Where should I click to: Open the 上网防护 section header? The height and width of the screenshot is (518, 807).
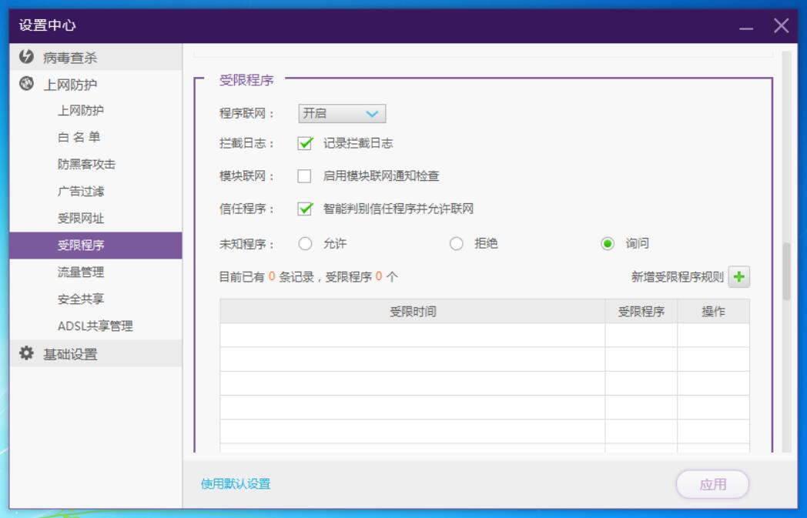pos(95,84)
